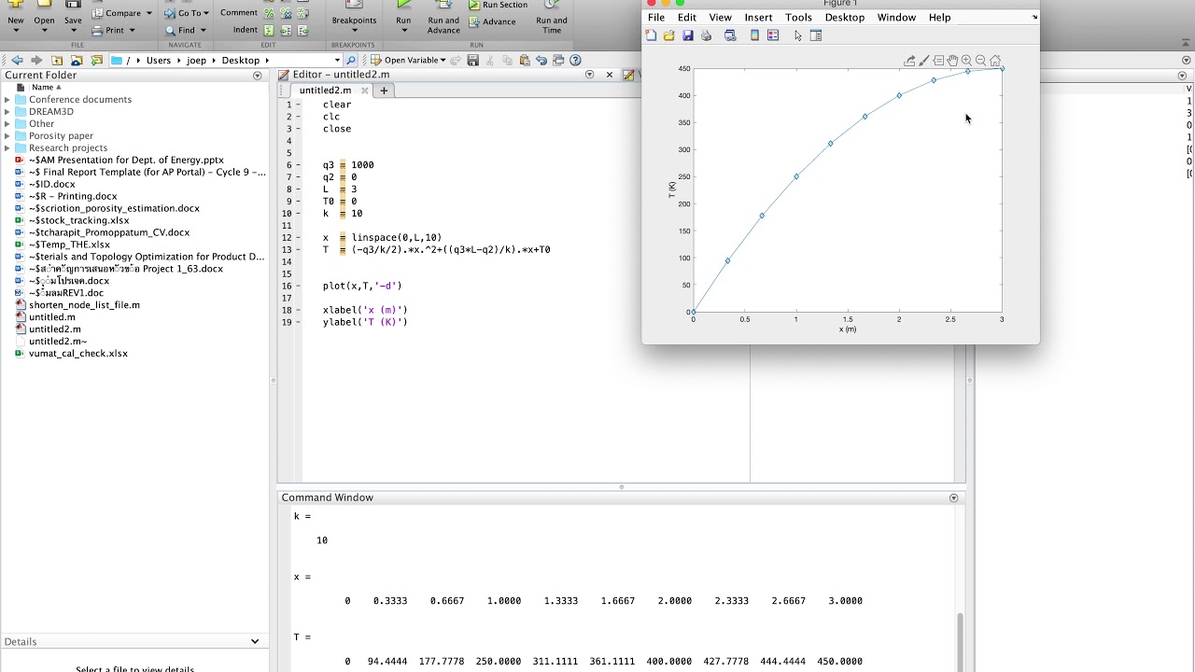Expand the Conference documents folder
The width and height of the screenshot is (1195, 672).
point(7,100)
